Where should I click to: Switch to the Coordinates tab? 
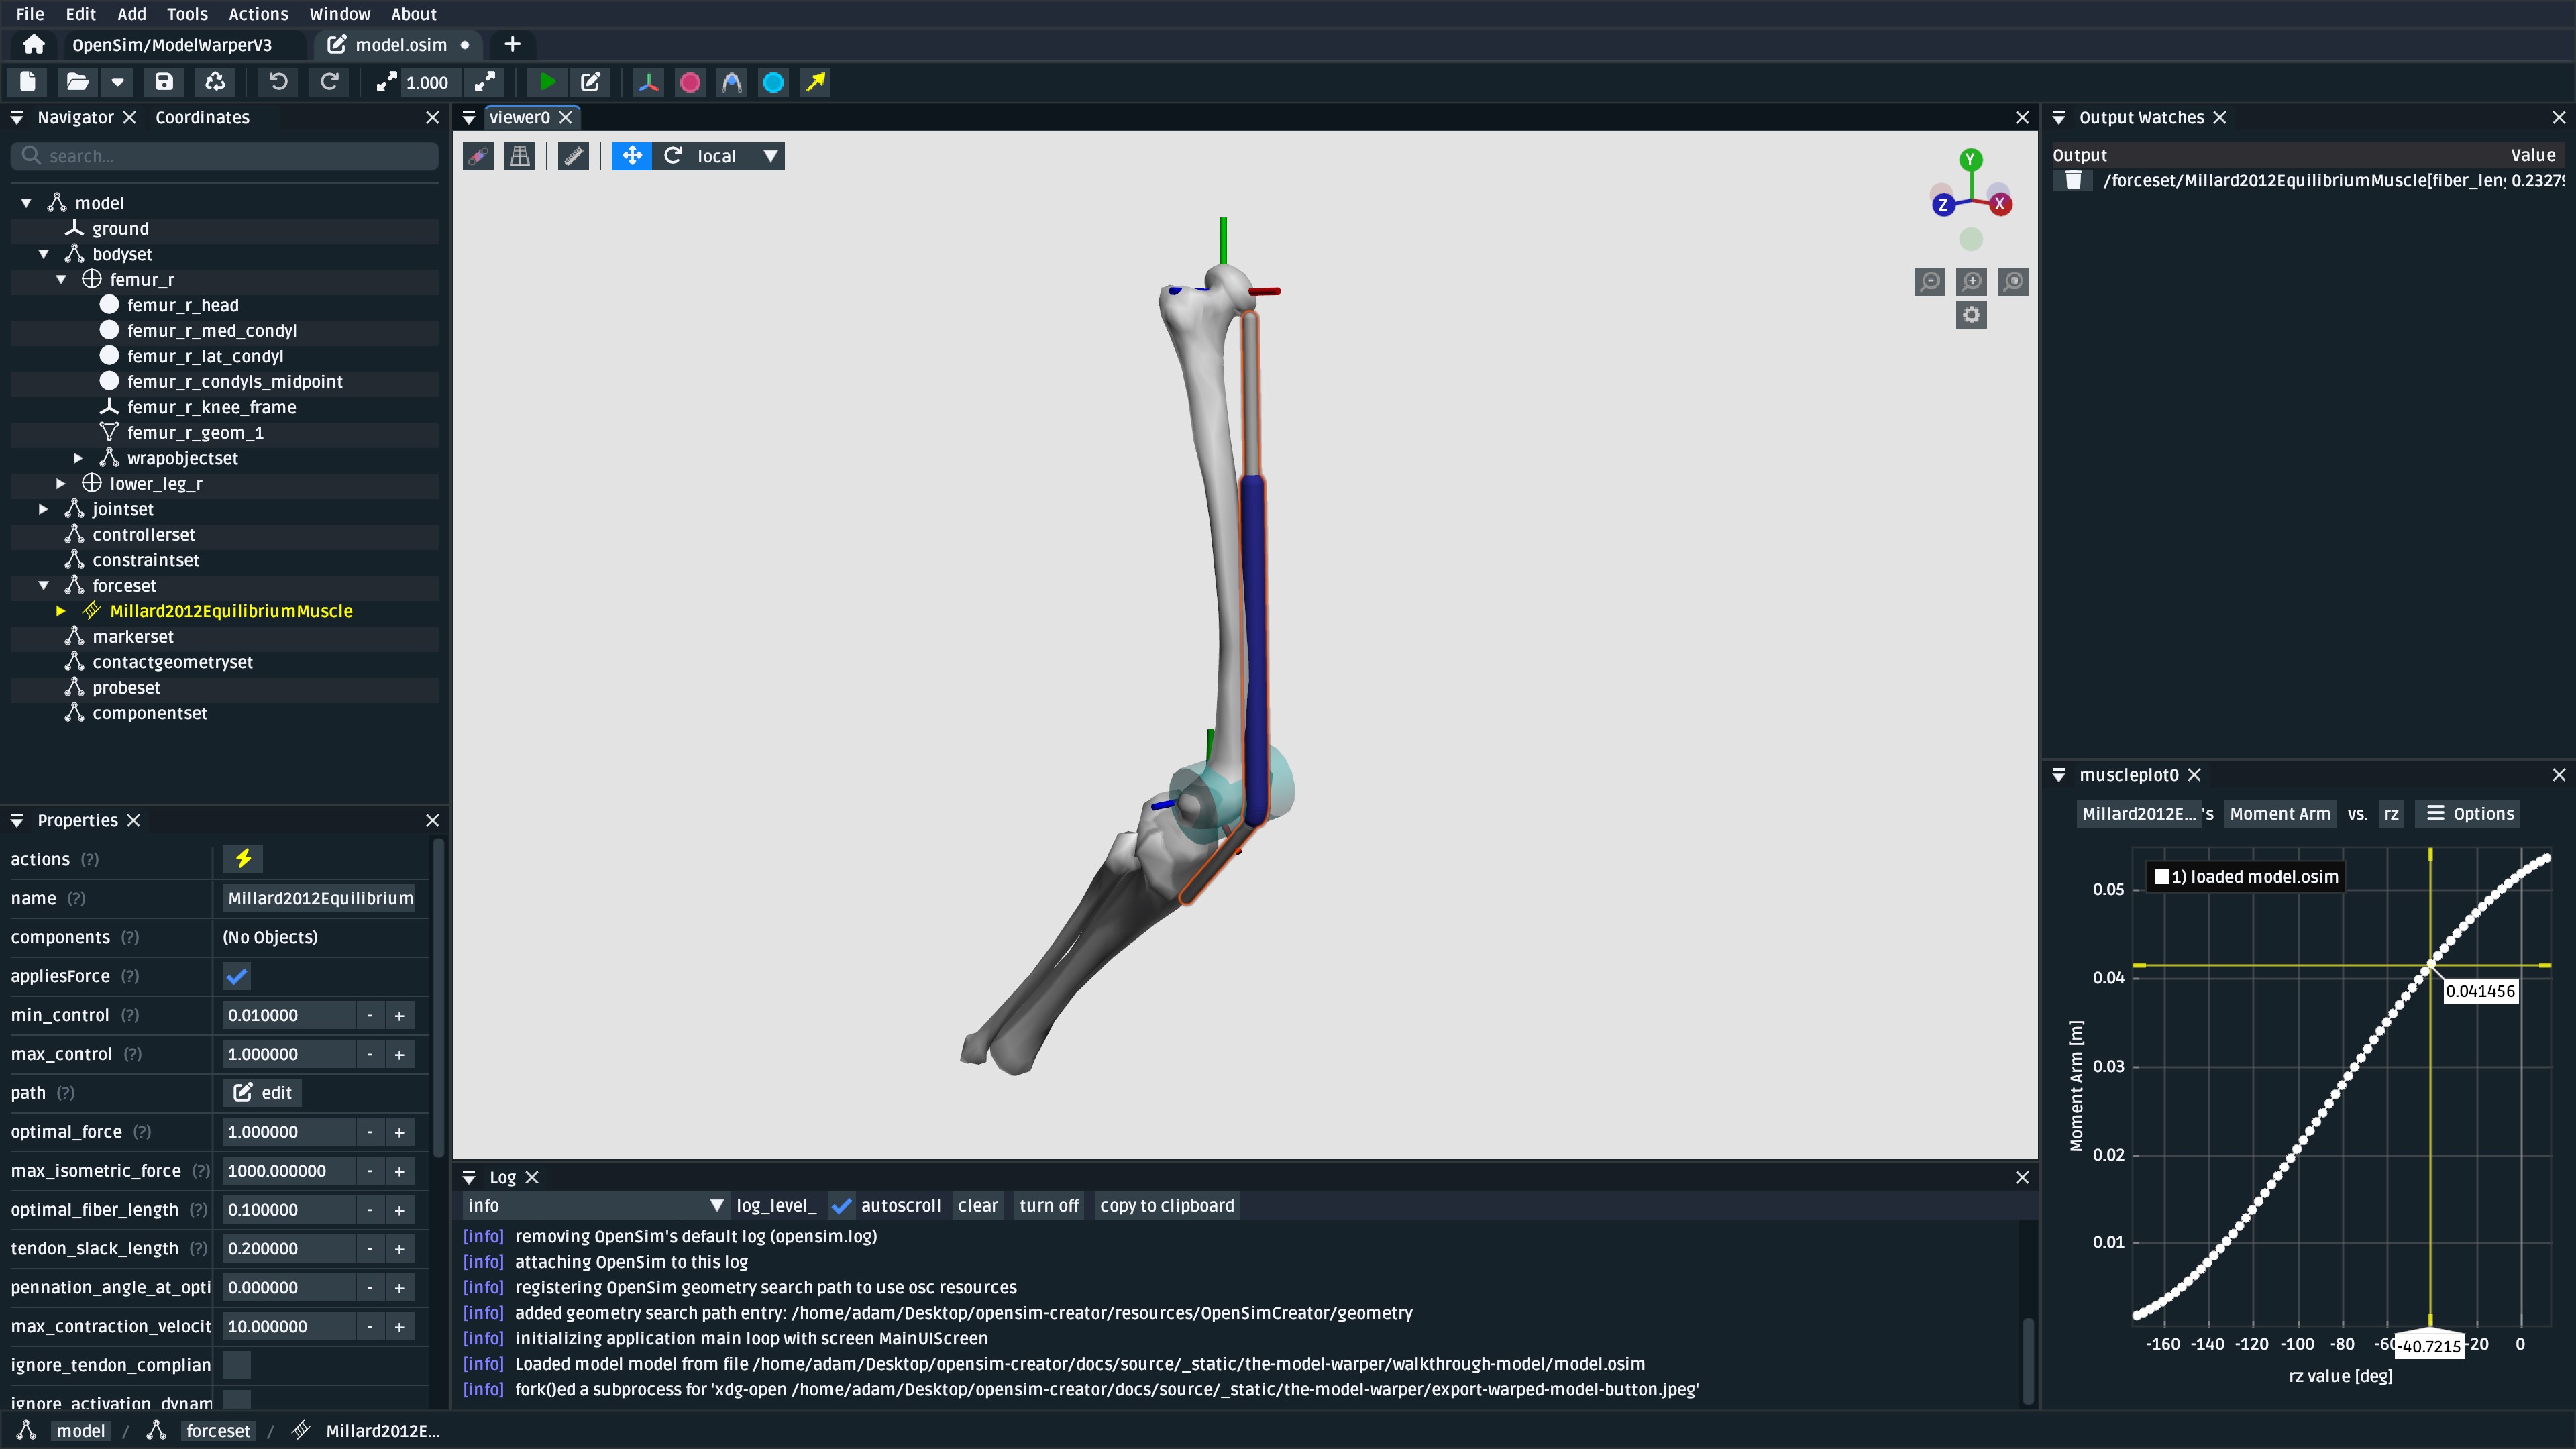[202, 117]
